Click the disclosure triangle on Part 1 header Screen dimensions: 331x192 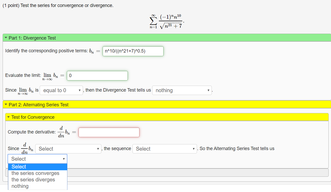[6, 38]
